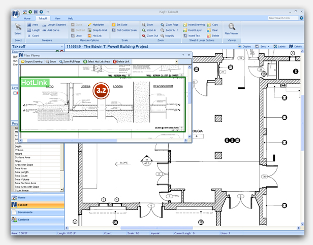Click the Zoom tool in ribbon
The height and width of the screenshot is (245, 313).
click(x=147, y=25)
